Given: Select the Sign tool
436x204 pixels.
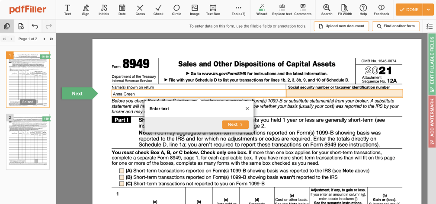Looking at the screenshot, I should [86, 10].
